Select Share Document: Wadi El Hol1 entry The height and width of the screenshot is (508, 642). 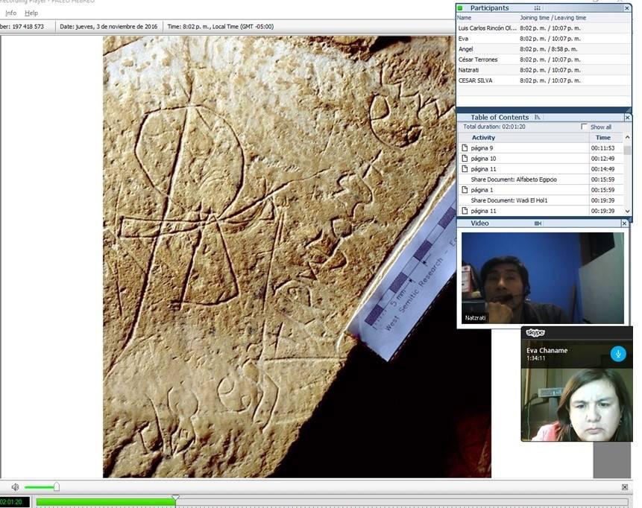pyautogui.click(x=541, y=200)
